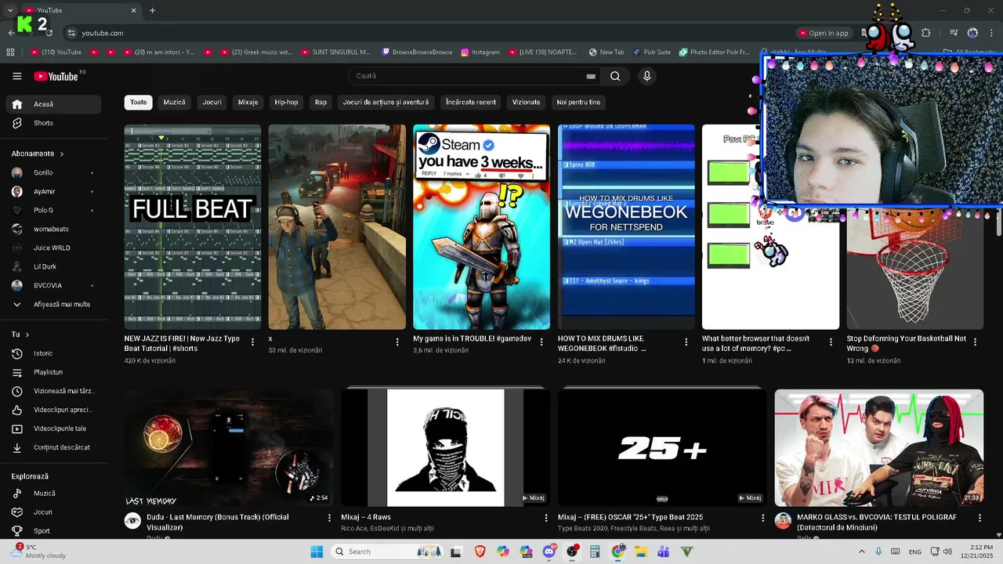This screenshot has width=1003, height=564.
Task: Open browser extensions puzzle icon
Action: [926, 33]
